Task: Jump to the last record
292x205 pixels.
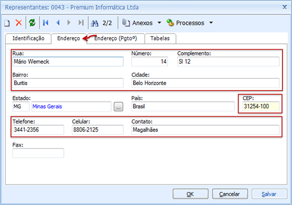Action: tap(81, 23)
